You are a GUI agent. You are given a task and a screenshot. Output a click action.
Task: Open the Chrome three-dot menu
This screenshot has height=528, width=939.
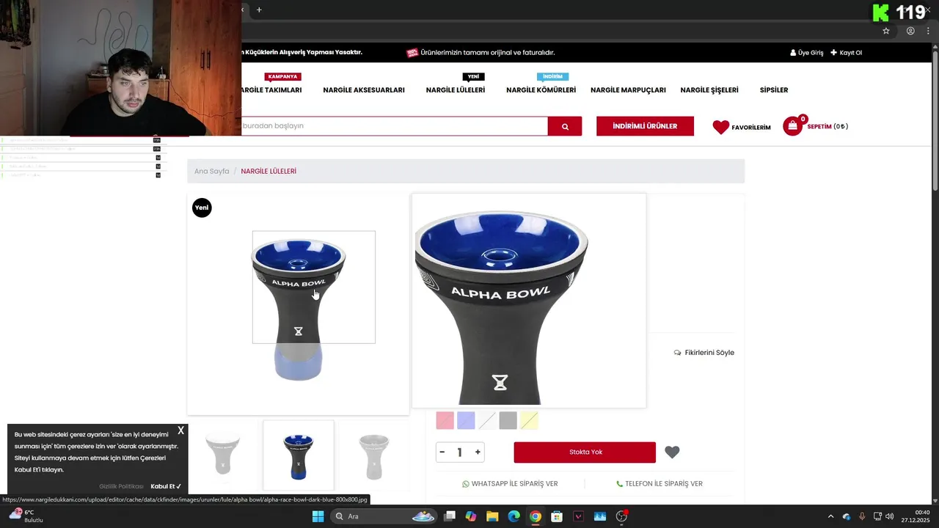928,31
